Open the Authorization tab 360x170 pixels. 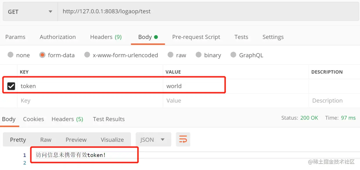click(58, 37)
